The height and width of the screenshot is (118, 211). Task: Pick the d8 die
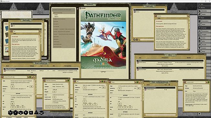click(26, 113)
